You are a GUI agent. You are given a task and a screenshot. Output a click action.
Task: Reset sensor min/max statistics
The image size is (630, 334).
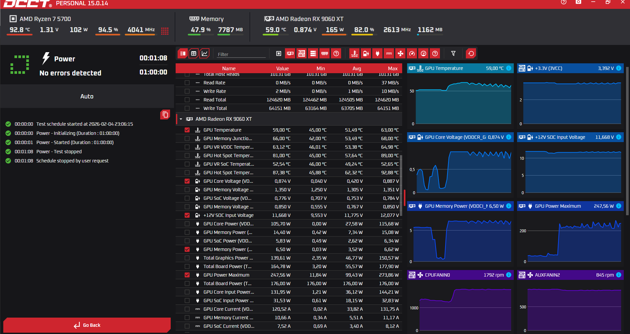[471, 53]
